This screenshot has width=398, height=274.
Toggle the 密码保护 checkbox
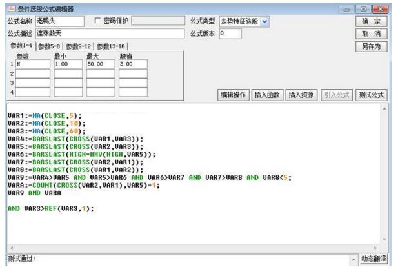click(x=97, y=21)
